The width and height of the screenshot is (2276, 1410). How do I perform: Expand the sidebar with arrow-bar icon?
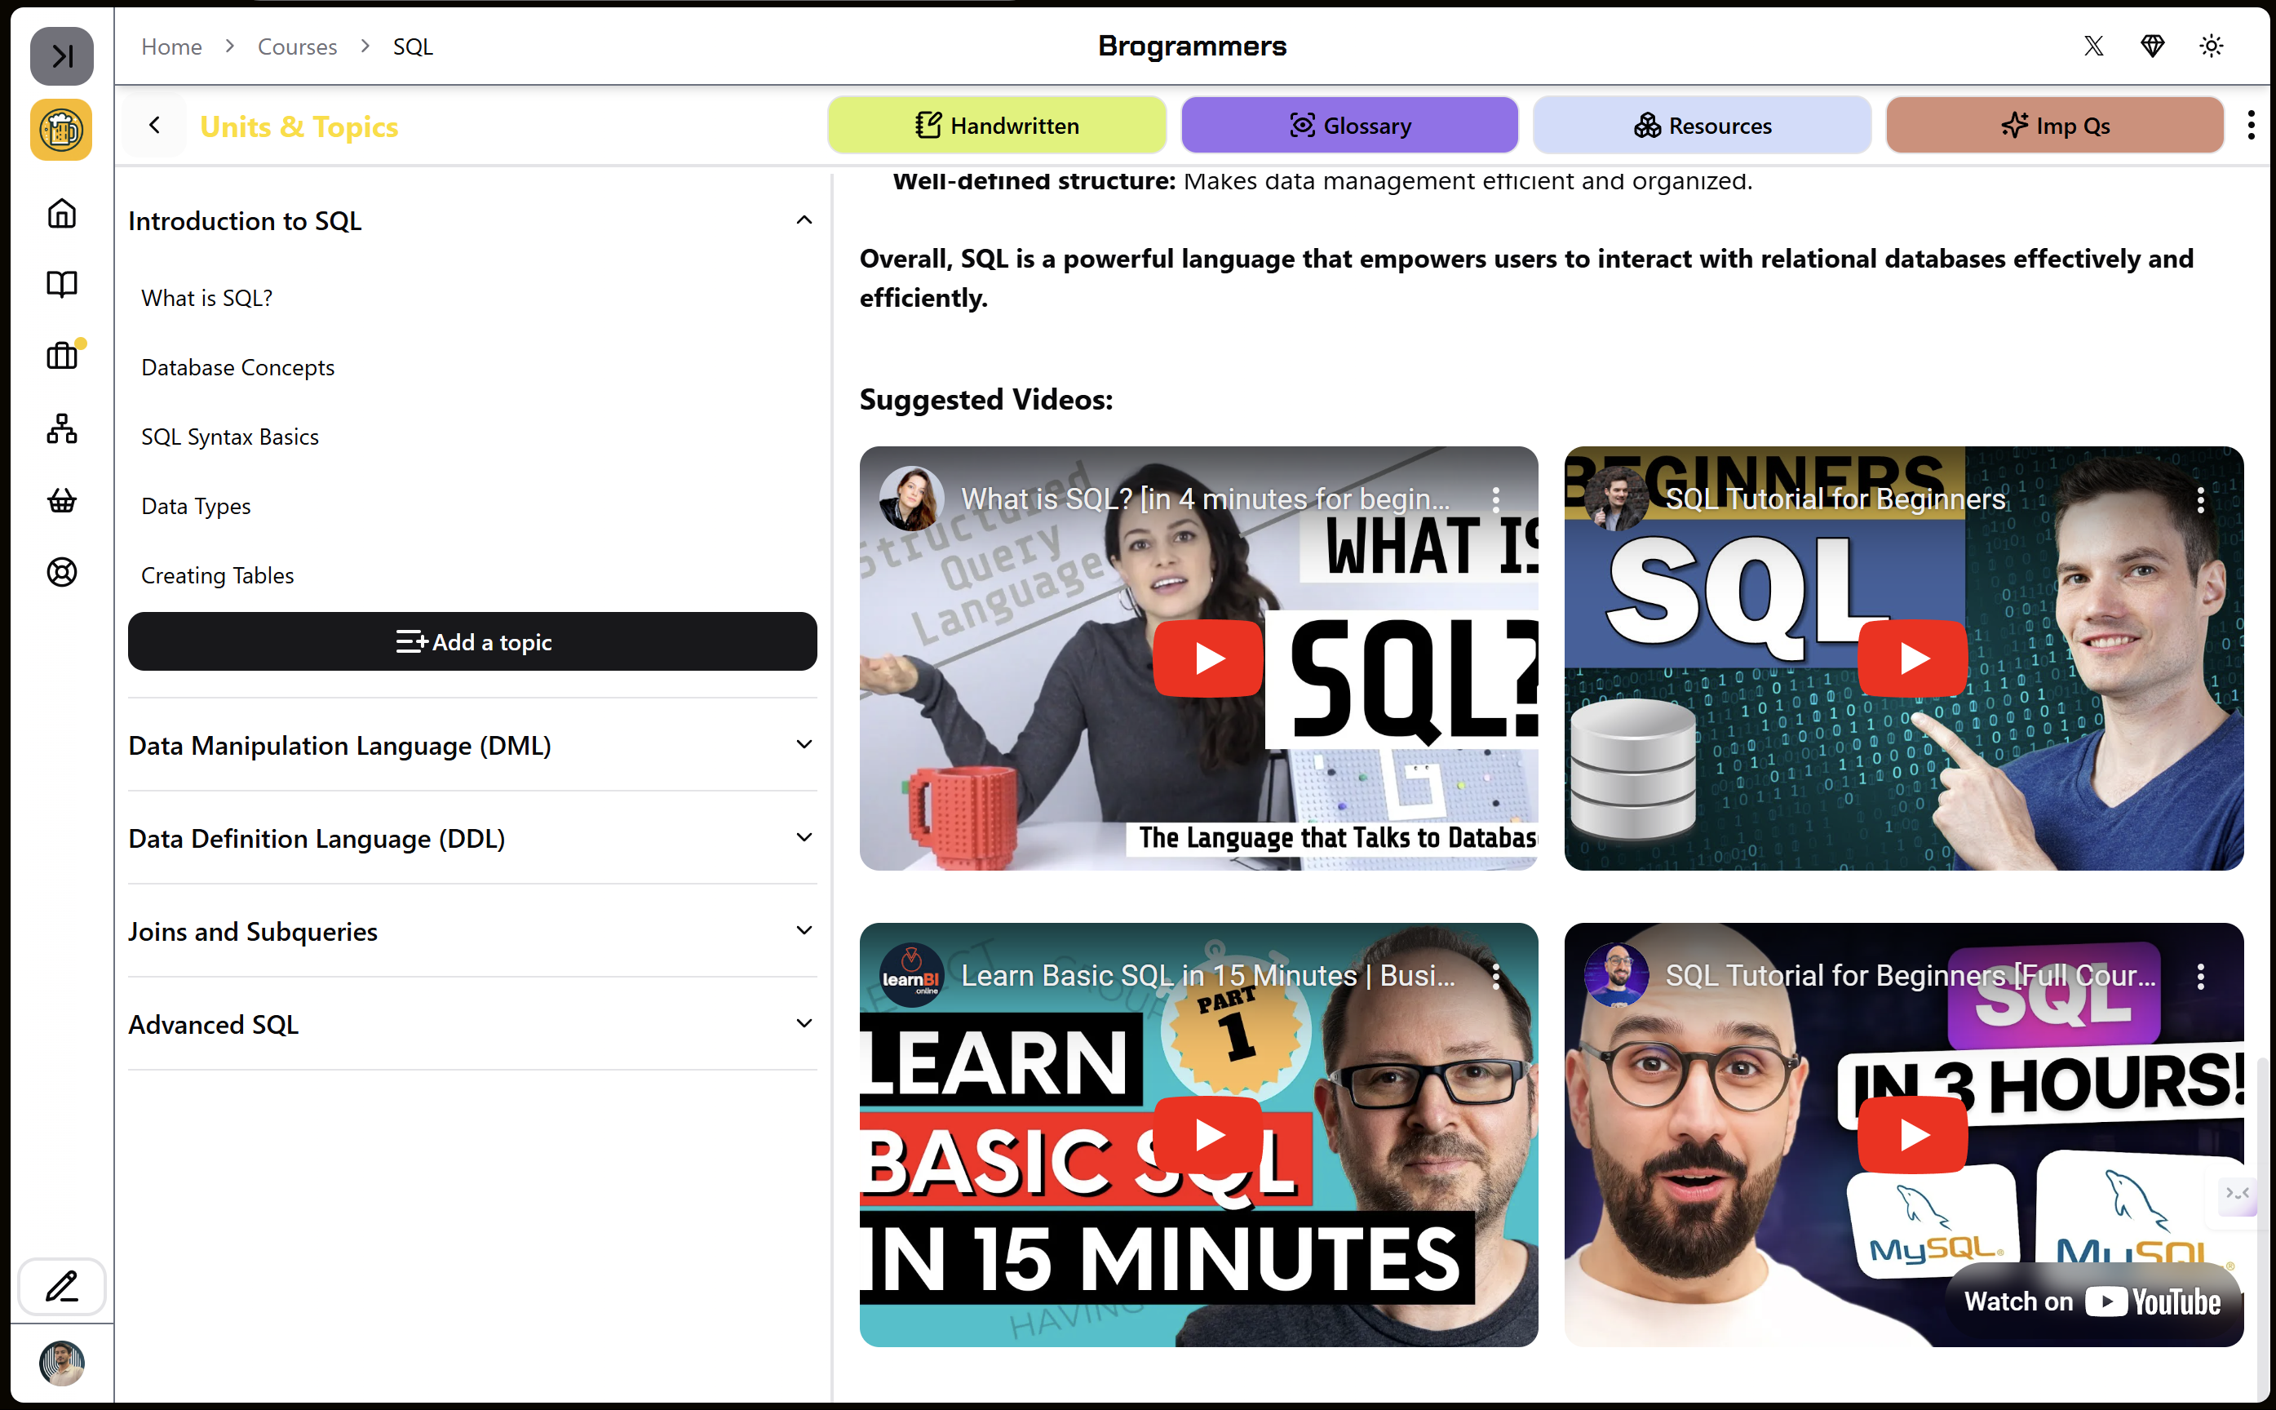coord(61,56)
